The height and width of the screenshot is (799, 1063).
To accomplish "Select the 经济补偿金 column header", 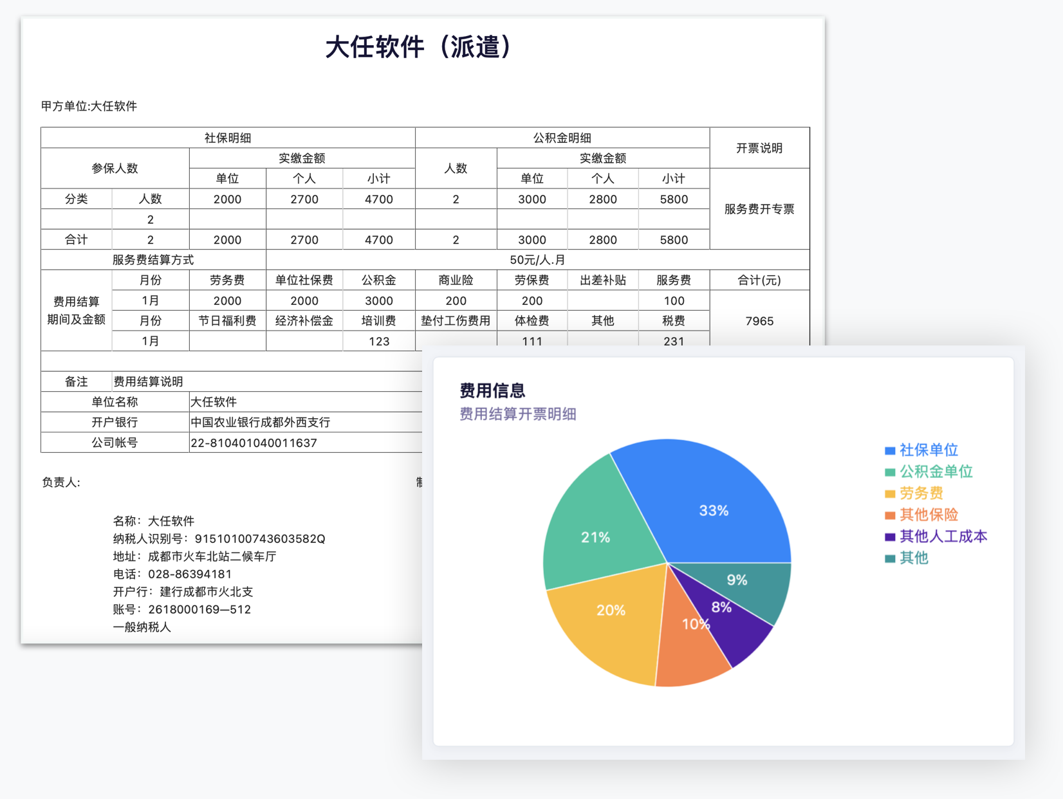I will (304, 321).
